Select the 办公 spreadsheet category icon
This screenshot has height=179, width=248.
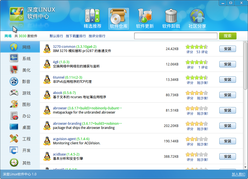(14, 116)
